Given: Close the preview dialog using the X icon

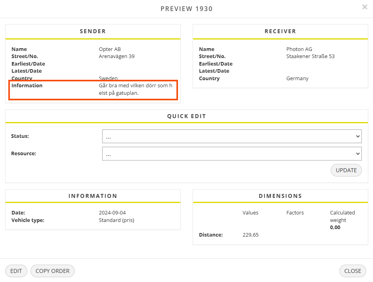Looking at the screenshot, I should point(364,7).
